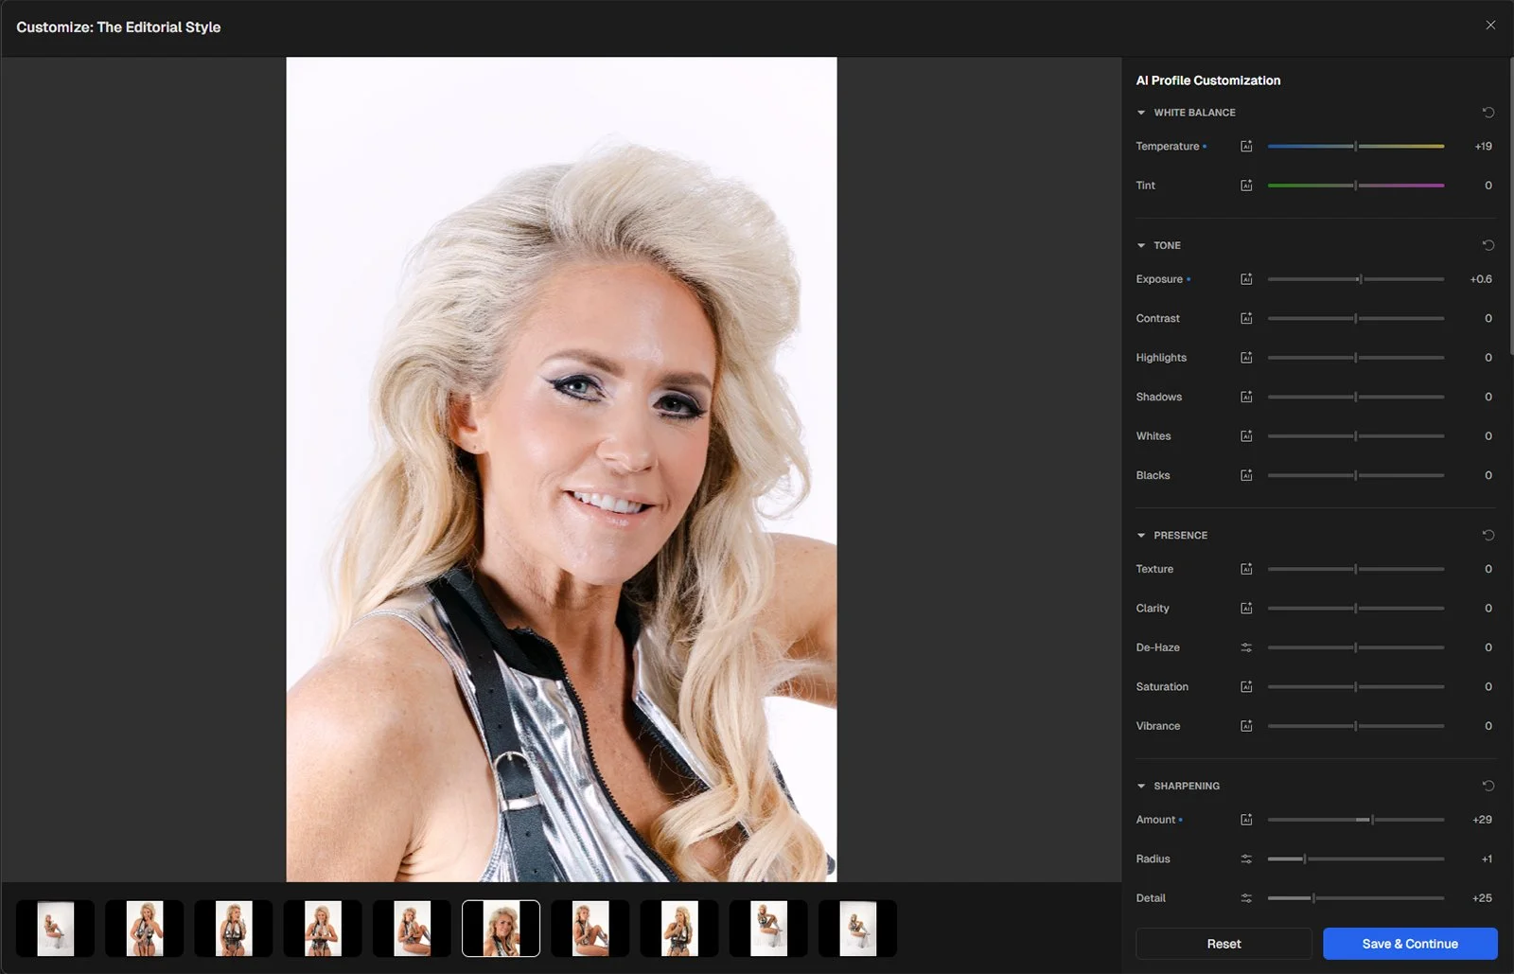Reset the Tone section
The image size is (1514, 974).
[1488, 245]
